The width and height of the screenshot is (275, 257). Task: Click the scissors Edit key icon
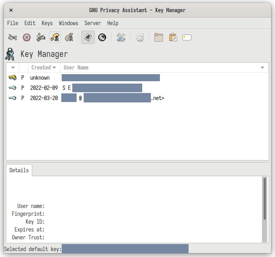point(13,38)
